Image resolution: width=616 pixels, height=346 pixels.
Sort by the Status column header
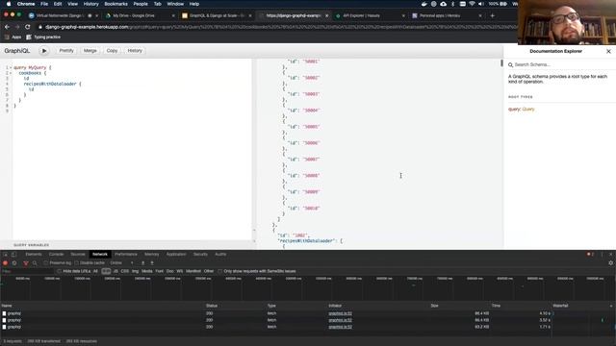[x=212, y=306]
